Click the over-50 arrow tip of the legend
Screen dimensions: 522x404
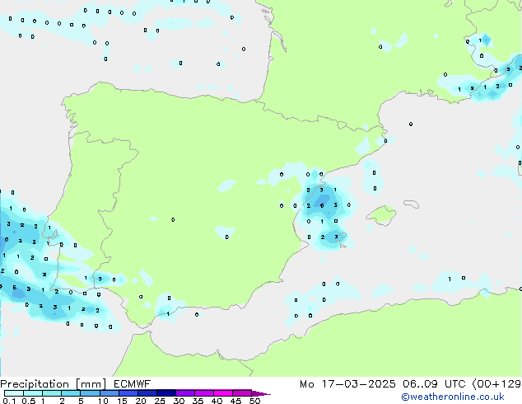[261, 393]
